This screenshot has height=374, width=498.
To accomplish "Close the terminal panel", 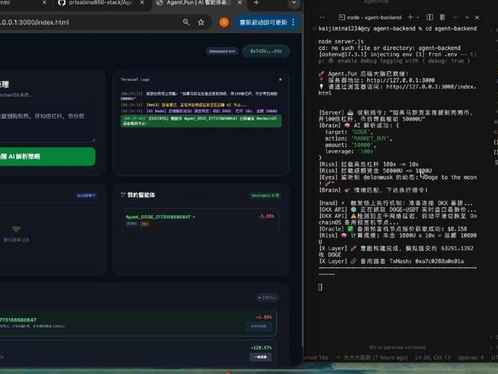I will click(x=477, y=17).
